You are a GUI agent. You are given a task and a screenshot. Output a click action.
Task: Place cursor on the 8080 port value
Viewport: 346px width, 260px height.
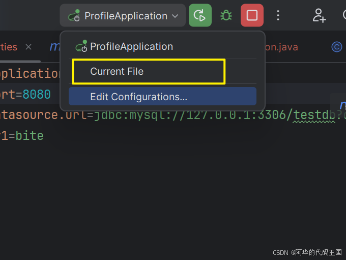click(37, 95)
